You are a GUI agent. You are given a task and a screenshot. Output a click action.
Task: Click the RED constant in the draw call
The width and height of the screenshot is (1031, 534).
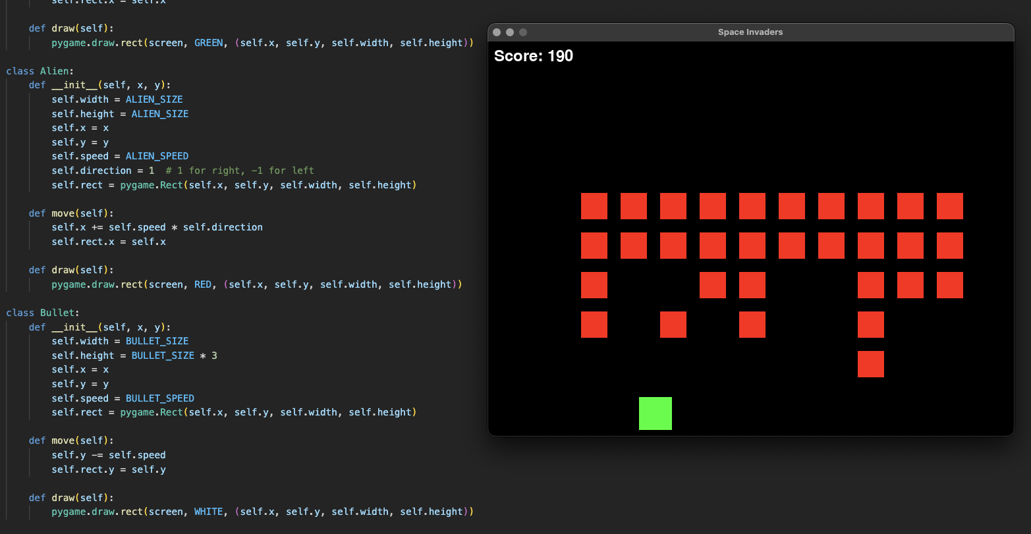coord(203,284)
